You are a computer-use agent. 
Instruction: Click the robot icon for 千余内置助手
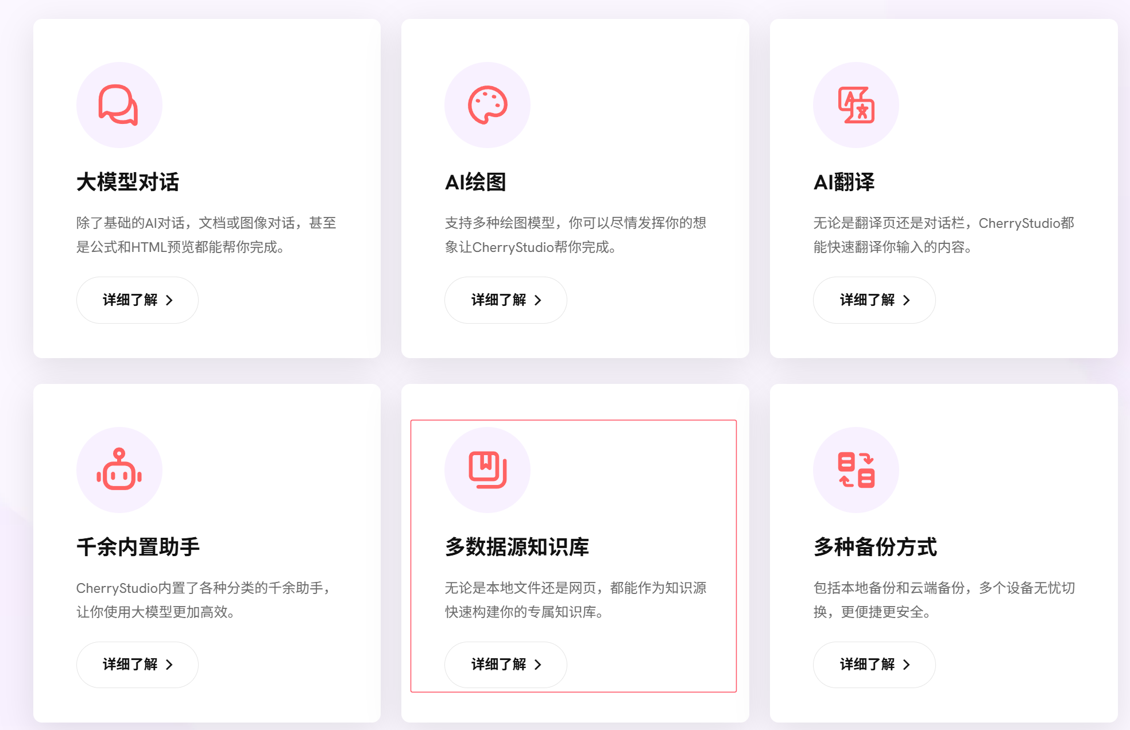click(119, 469)
